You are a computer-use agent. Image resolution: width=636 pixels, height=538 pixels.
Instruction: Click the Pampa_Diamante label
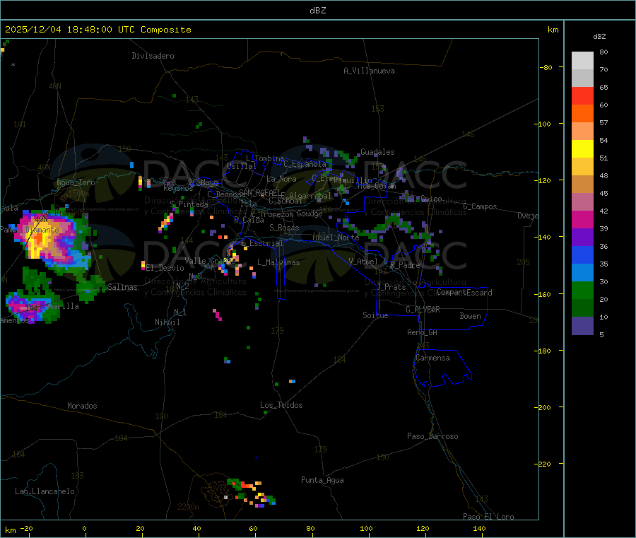click(x=30, y=230)
